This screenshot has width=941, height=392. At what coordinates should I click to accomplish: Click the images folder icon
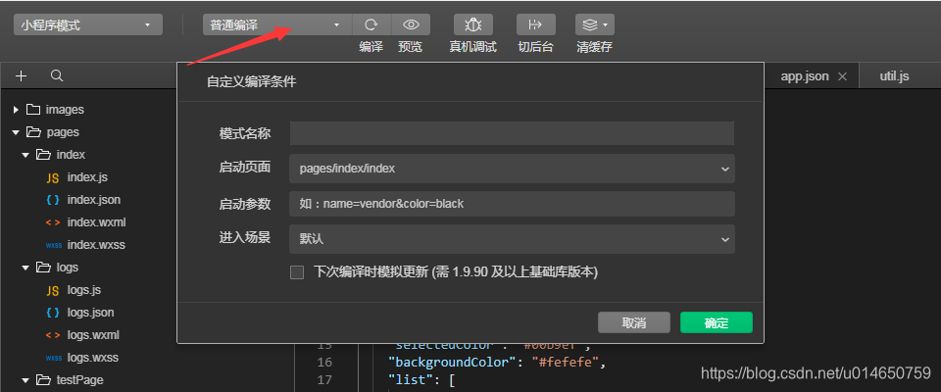click(33, 110)
